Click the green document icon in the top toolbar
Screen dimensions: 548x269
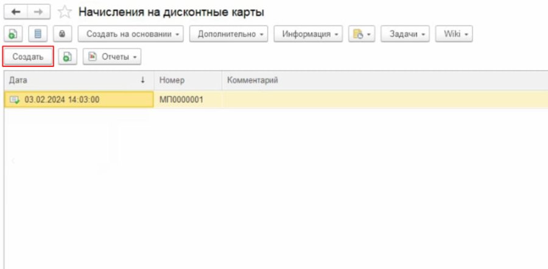pyautogui.click(x=13, y=34)
